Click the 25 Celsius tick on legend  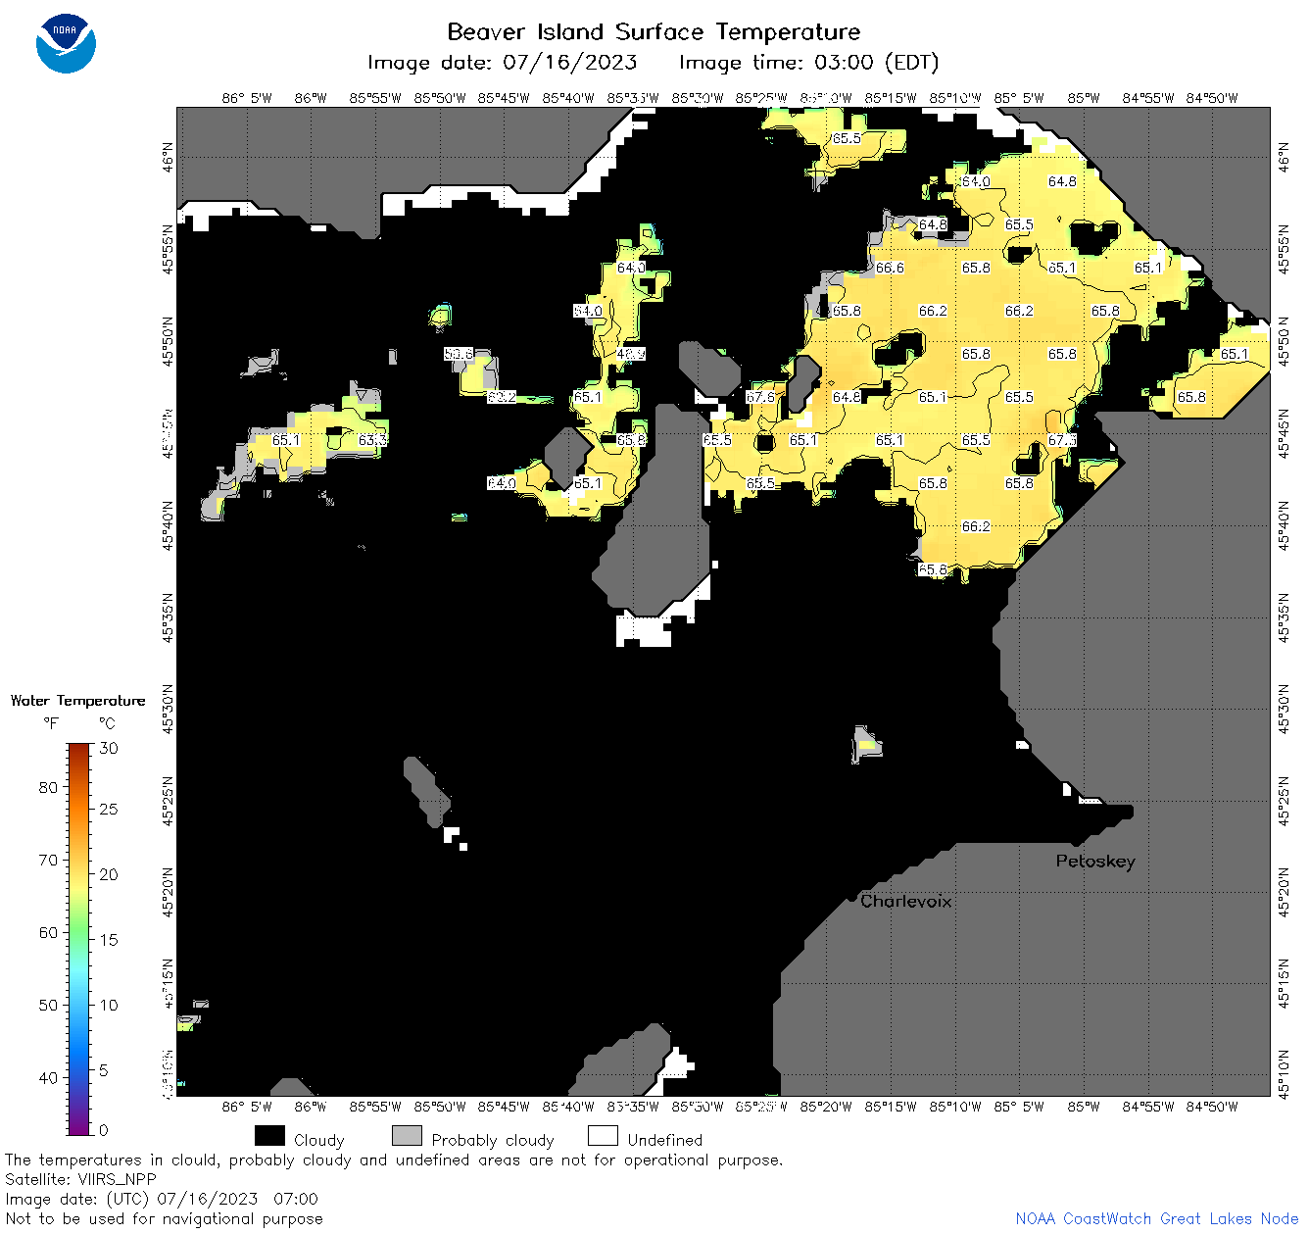point(109,809)
